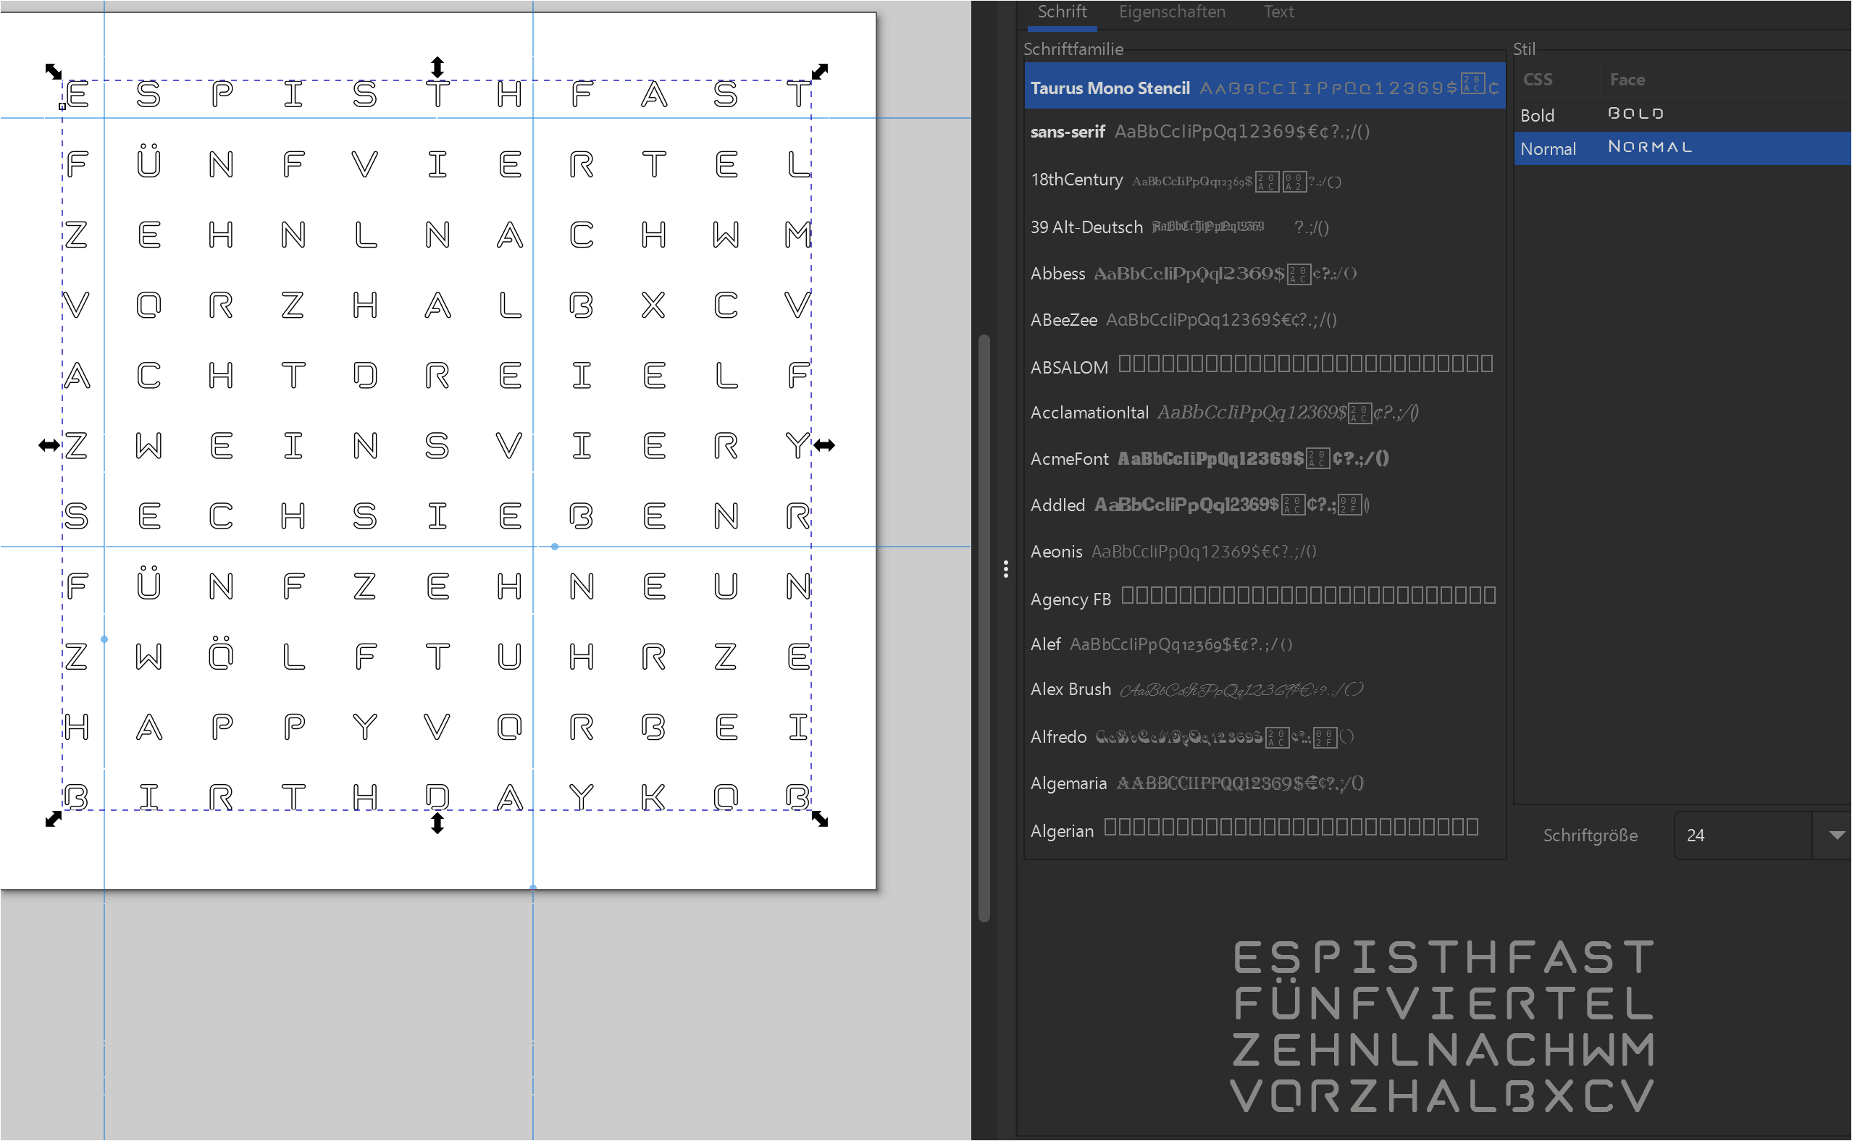Click the left horizontal scale handle
This screenshot has height=1141, width=1852.
click(49, 445)
